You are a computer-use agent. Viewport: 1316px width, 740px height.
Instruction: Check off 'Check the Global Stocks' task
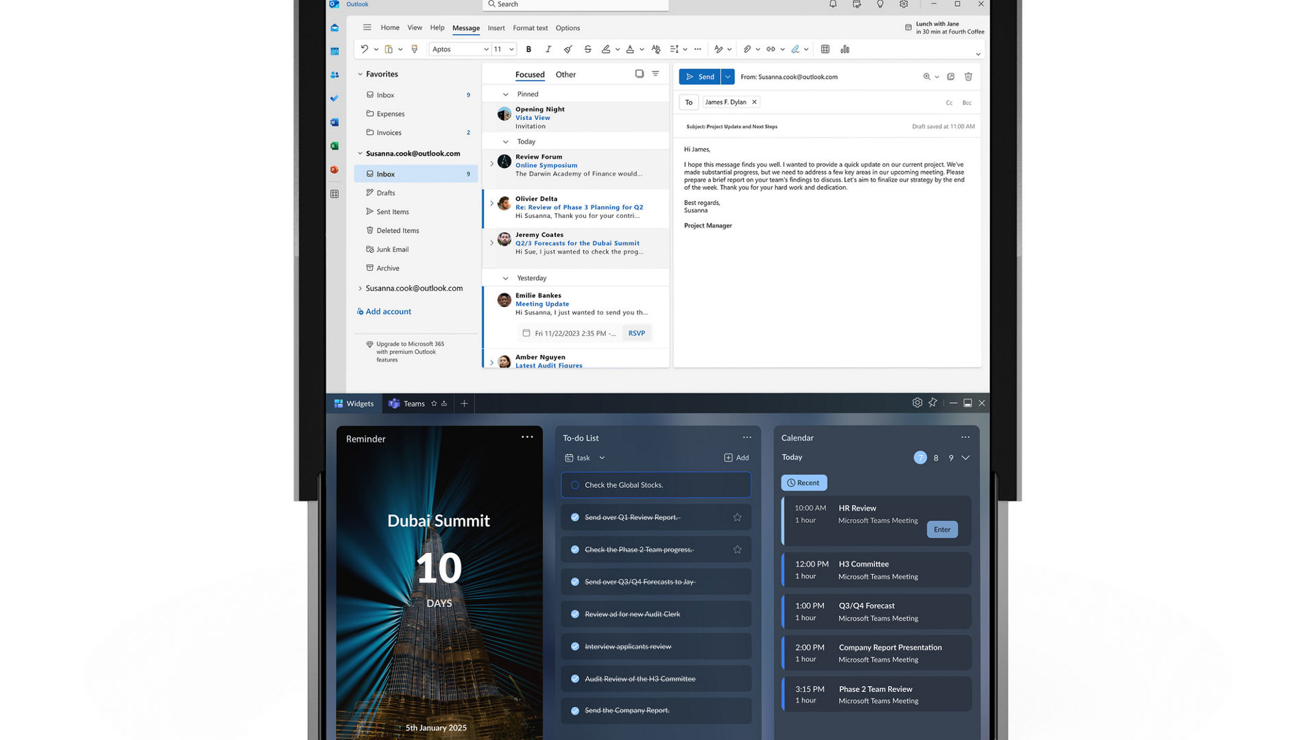tap(575, 485)
